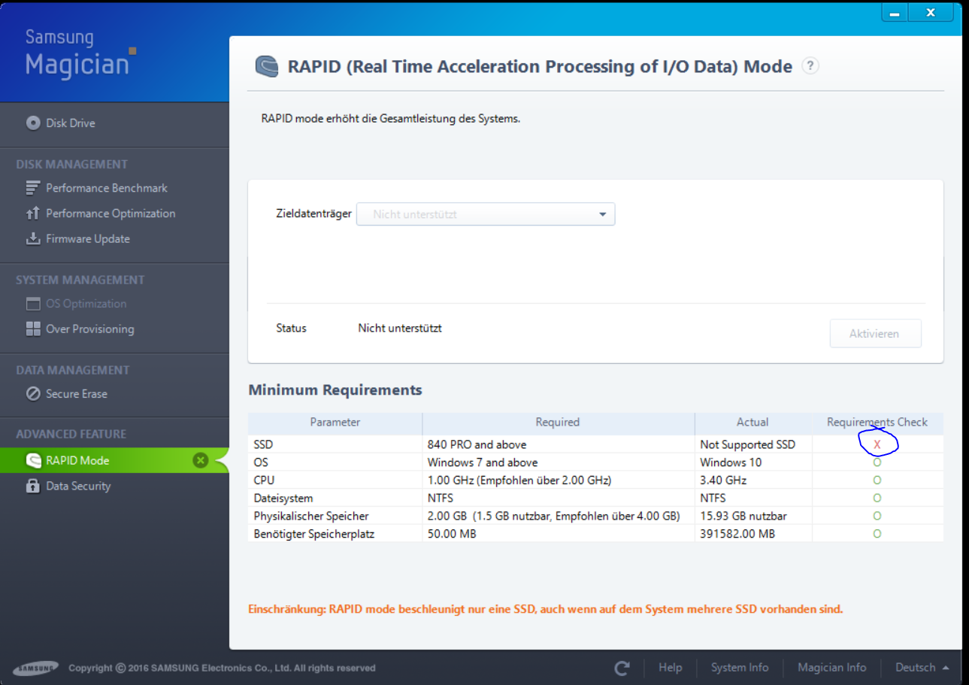Open Magician Info from footer

tap(831, 668)
